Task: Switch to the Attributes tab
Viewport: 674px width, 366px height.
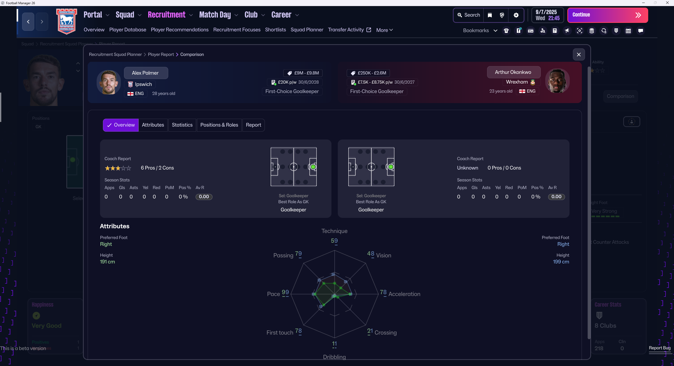Action: pos(153,125)
